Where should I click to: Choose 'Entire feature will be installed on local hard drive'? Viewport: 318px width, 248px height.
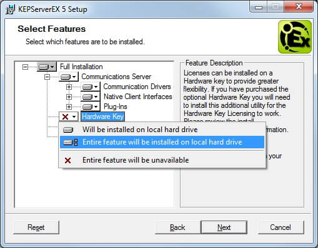(x=162, y=142)
